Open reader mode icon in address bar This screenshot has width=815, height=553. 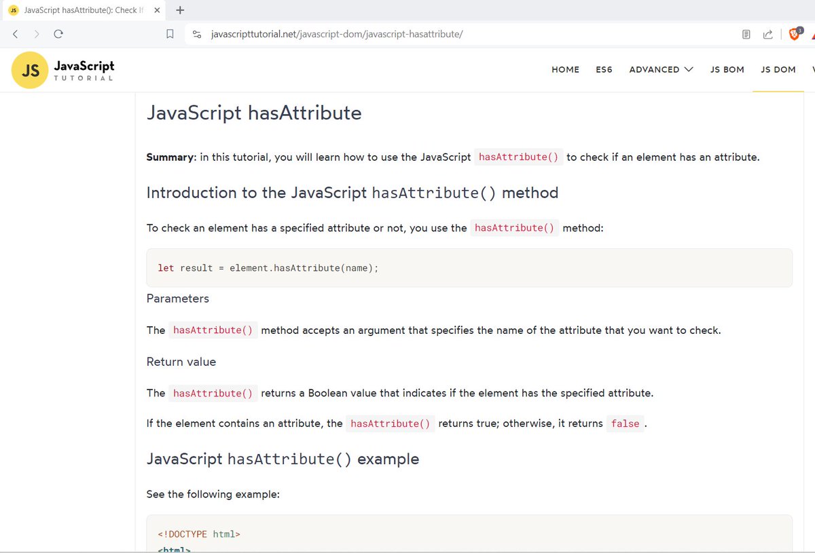coord(746,34)
